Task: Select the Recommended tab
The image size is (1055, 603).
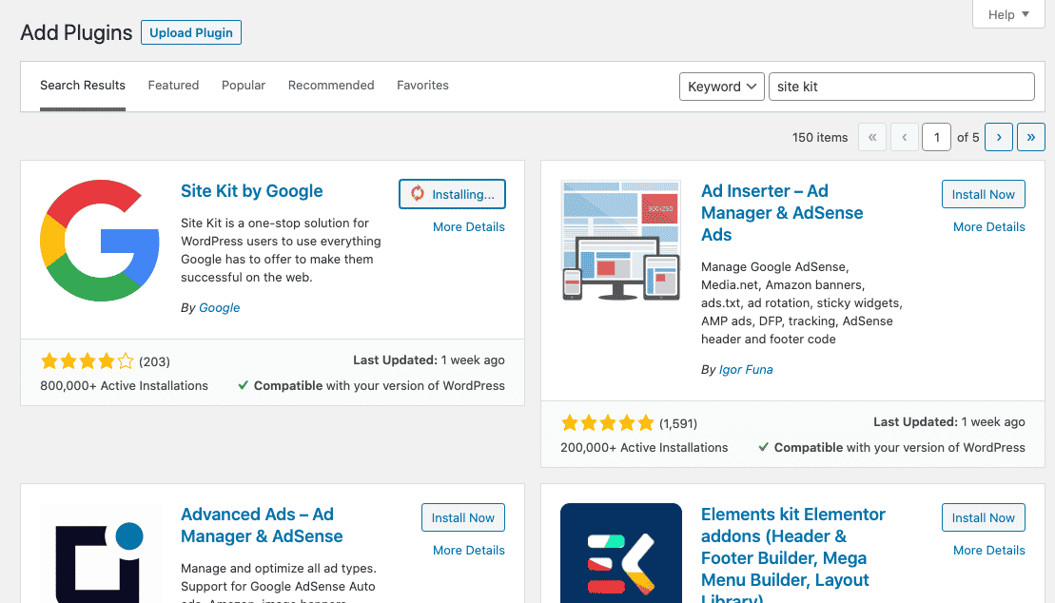Action: [x=331, y=85]
